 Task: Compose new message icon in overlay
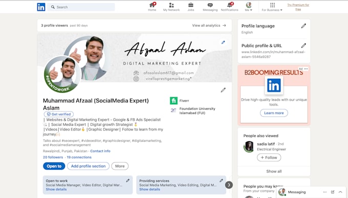pyautogui.click(x=333, y=192)
